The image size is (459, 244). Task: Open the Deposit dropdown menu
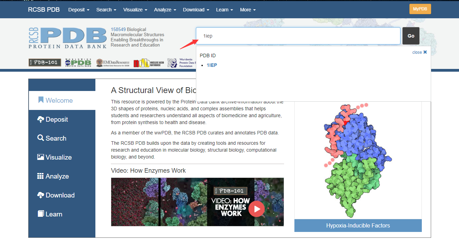coord(79,10)
